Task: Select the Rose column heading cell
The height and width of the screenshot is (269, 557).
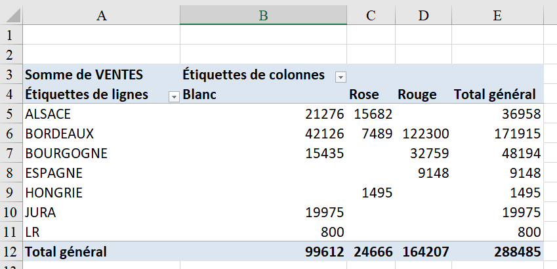Action: point(364,94)
